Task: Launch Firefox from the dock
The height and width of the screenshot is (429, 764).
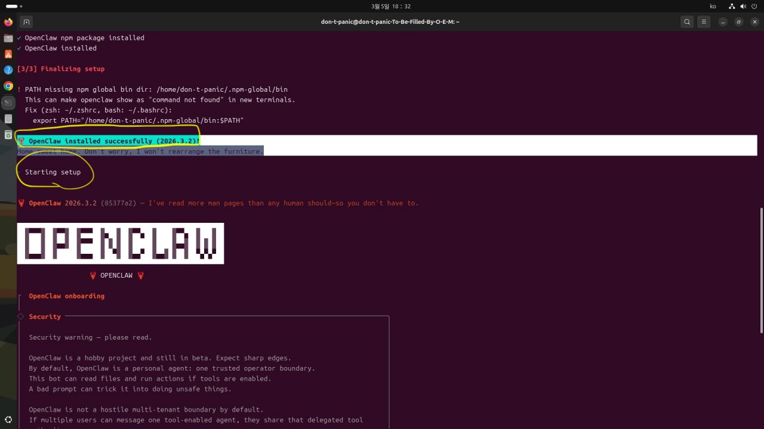Action: (x=8, y=22)
